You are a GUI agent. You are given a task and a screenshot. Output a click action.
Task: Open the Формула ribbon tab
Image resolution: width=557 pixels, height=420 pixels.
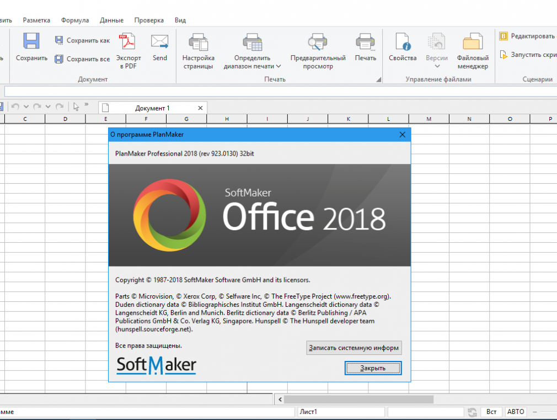coord(75,20)
